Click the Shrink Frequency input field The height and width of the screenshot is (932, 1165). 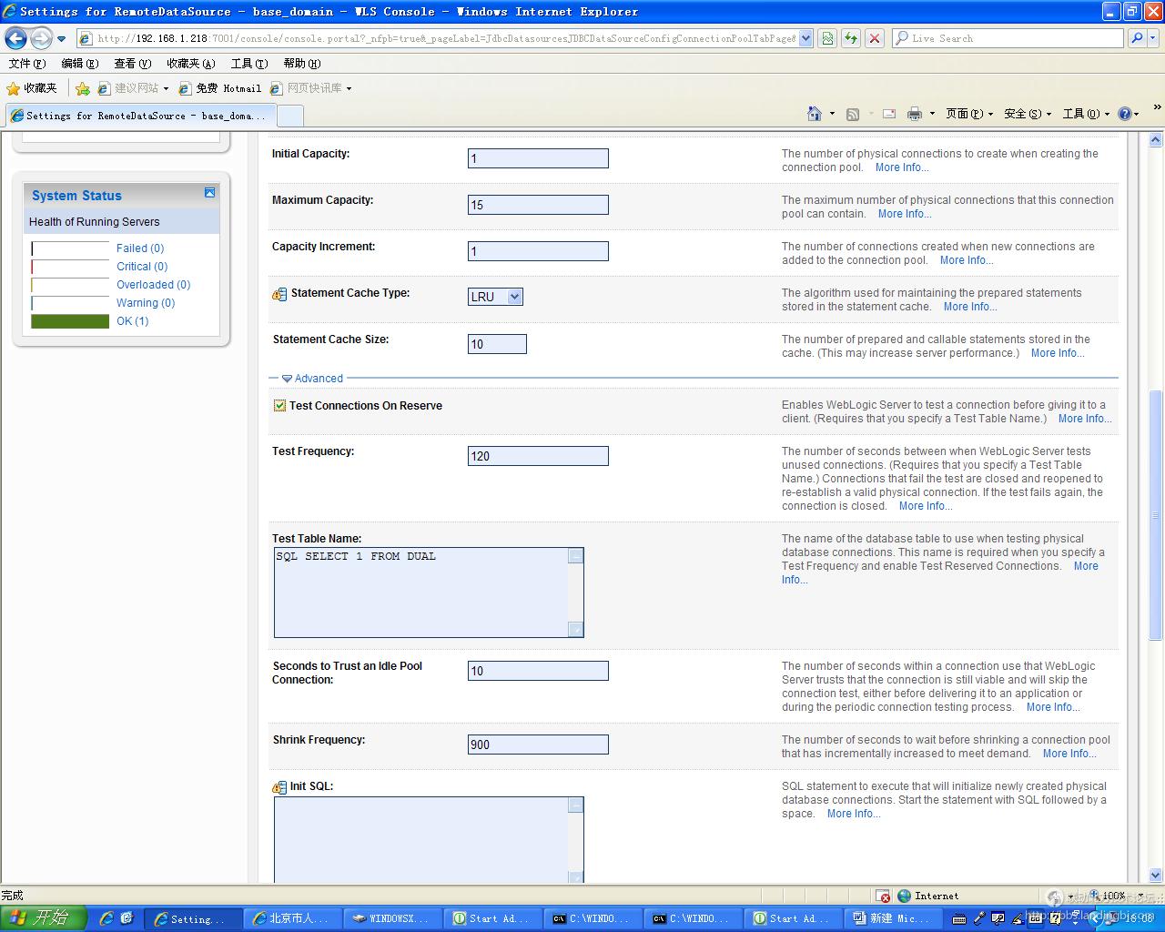click(538, 745)
